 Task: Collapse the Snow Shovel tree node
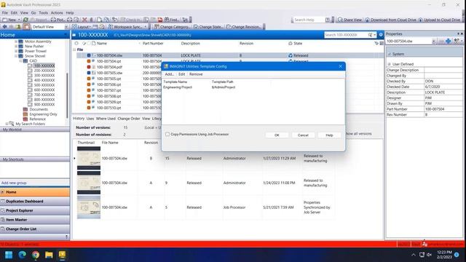click(x=16, y=56)
